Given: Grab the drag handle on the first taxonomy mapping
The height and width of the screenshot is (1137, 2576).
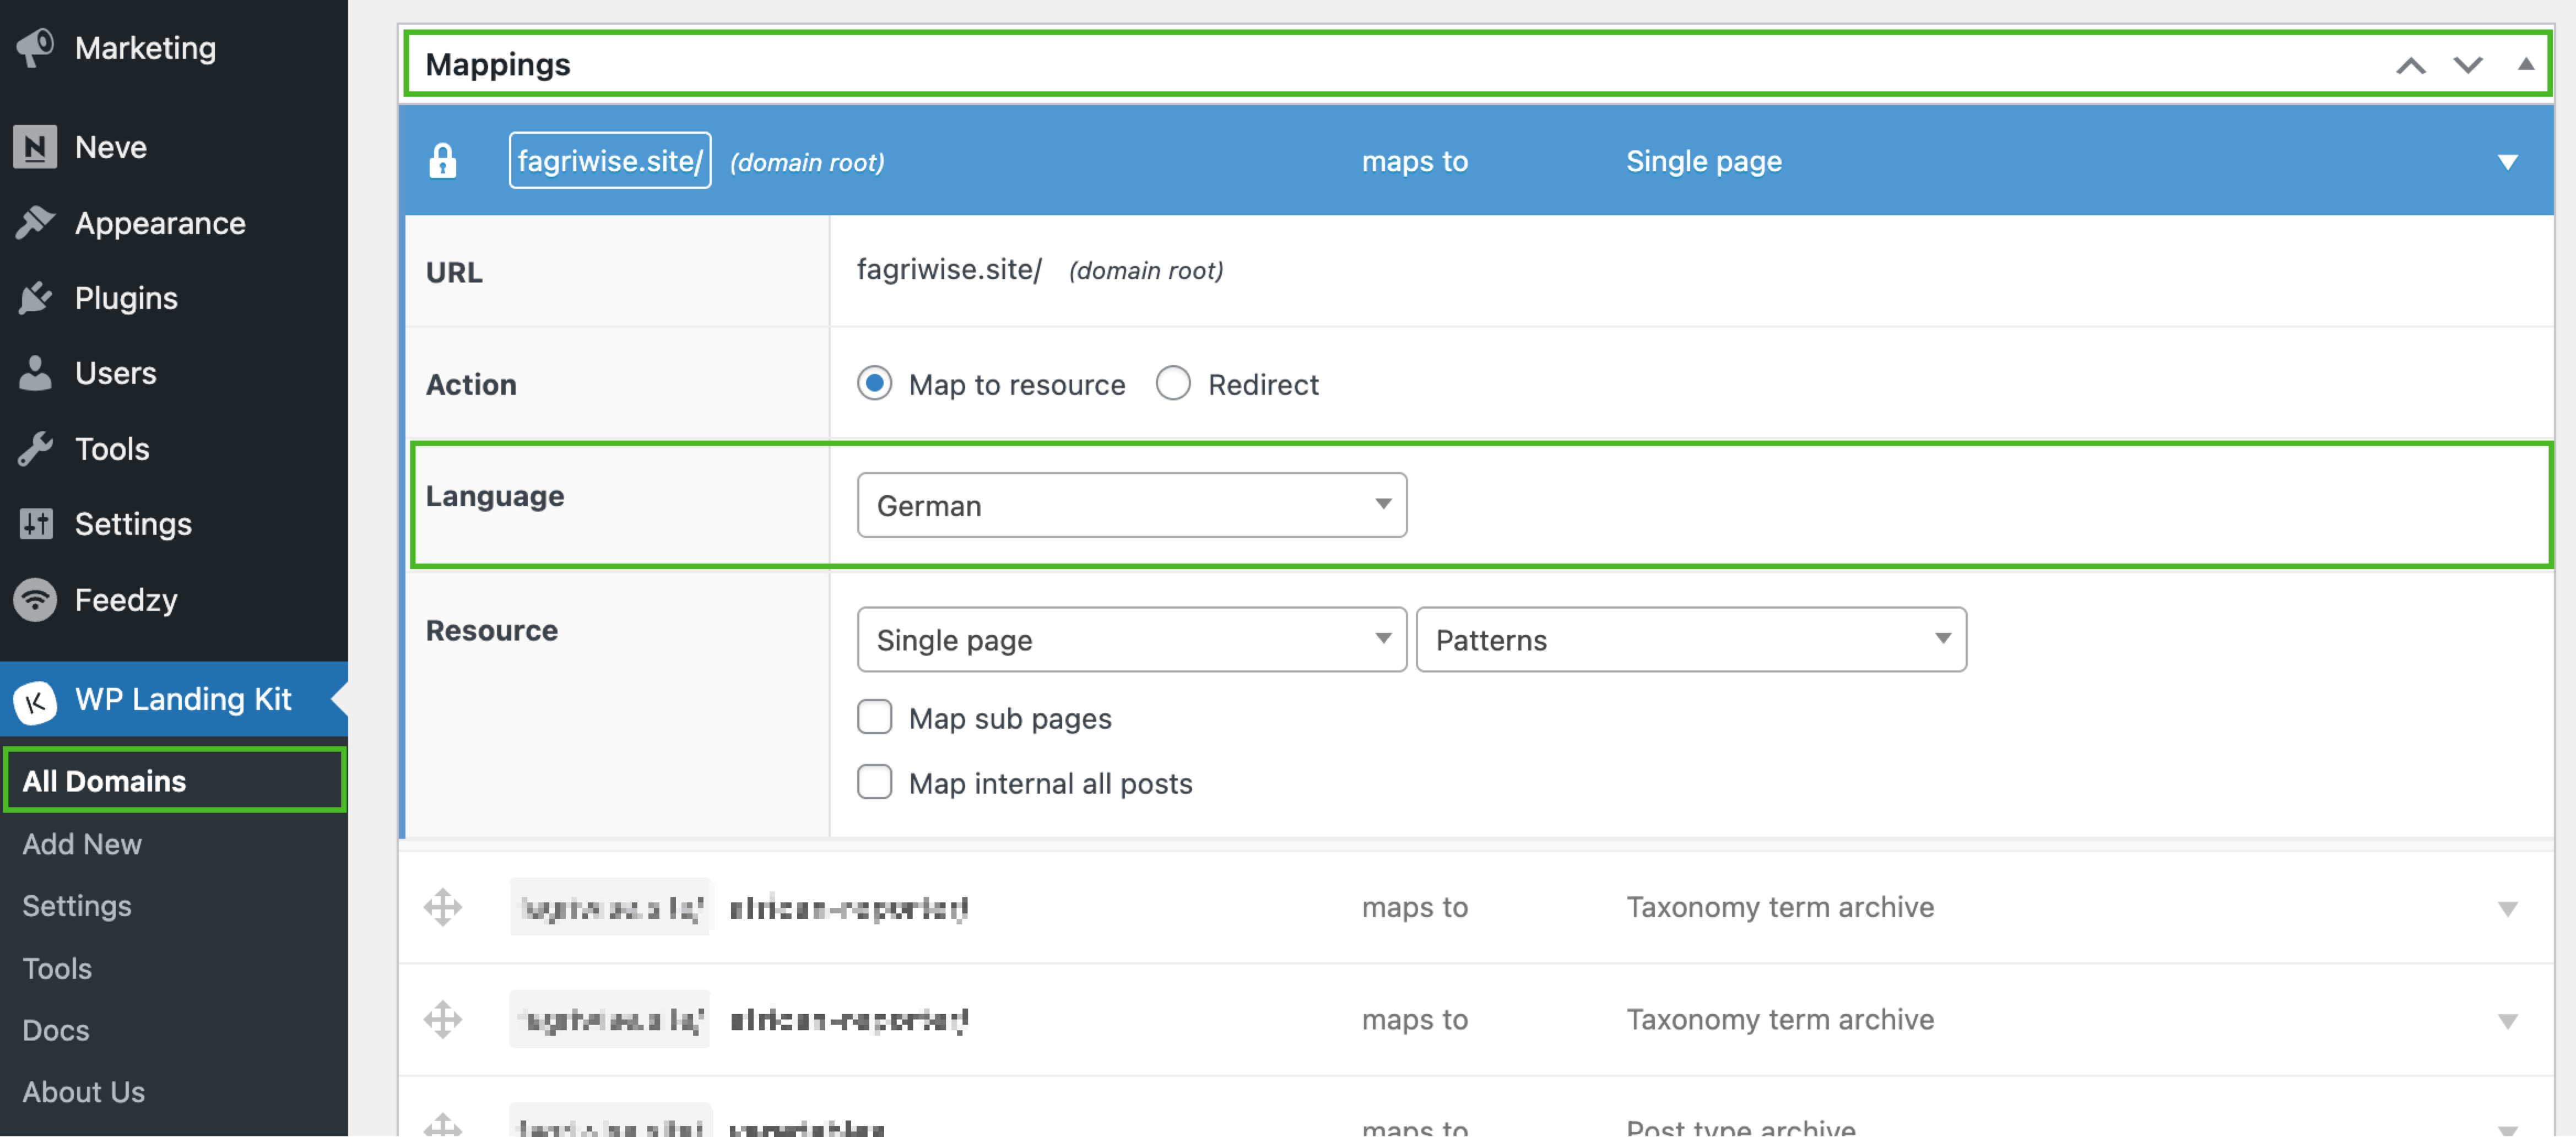Looking at the screenshot, I should click(x=443, y=906).
